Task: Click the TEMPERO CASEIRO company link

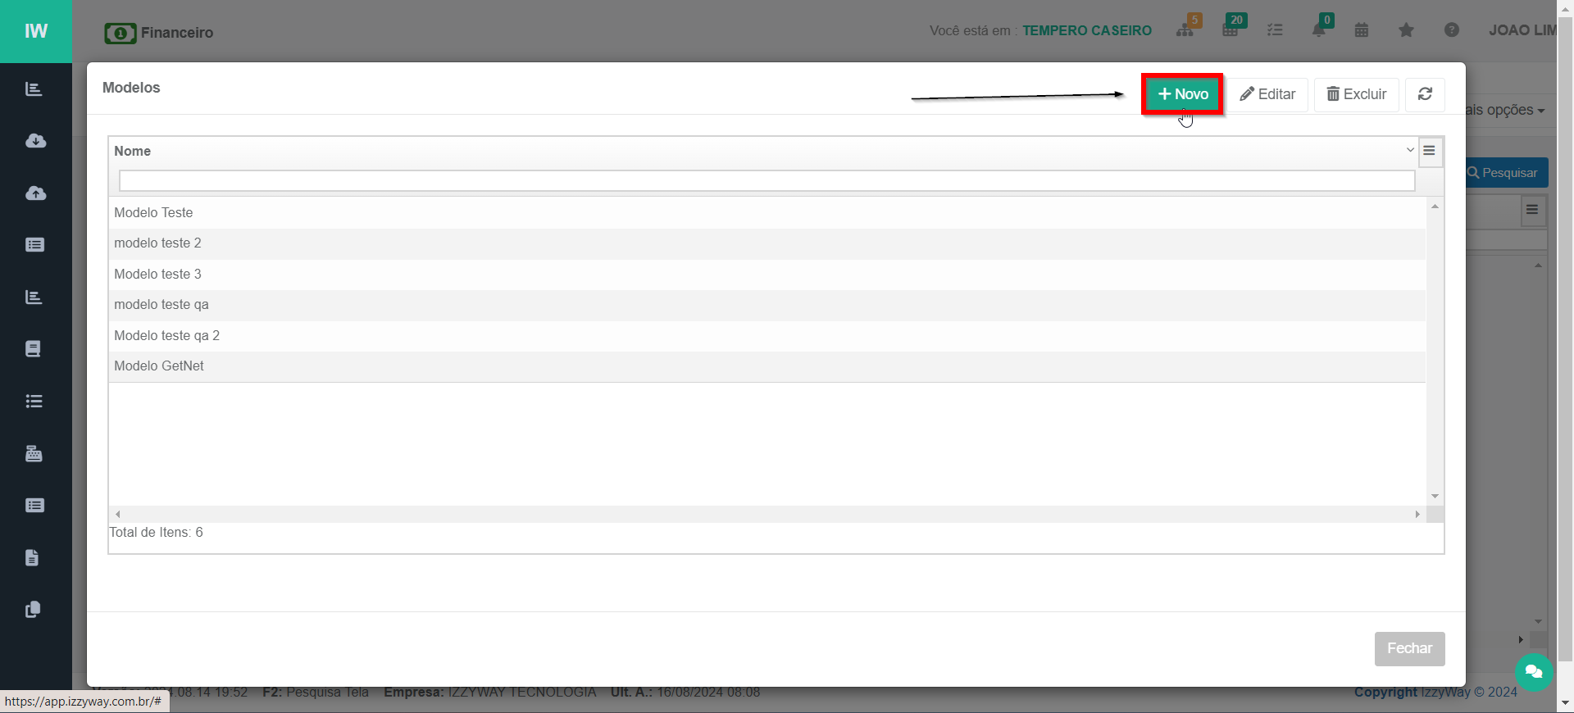Action: point(1086,30)
